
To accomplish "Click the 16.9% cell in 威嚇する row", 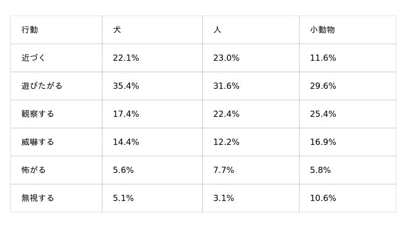I will pos(323,142).
